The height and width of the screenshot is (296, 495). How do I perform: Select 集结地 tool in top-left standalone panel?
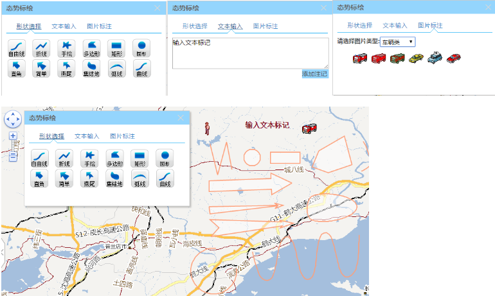pyautogui.click(x=91, y=69)
